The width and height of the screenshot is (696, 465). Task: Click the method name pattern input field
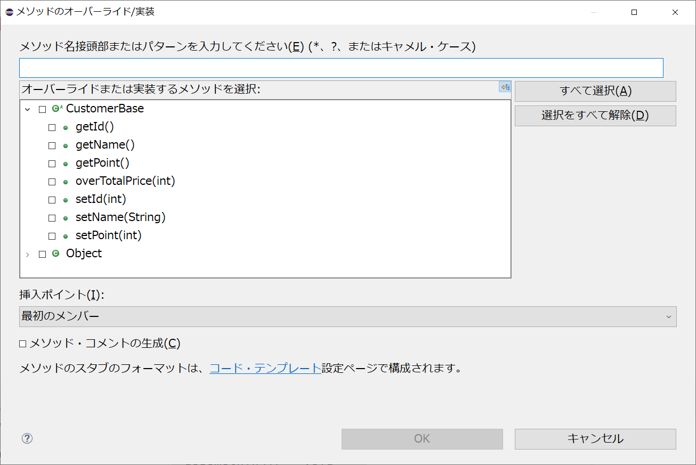click(341, 67)
